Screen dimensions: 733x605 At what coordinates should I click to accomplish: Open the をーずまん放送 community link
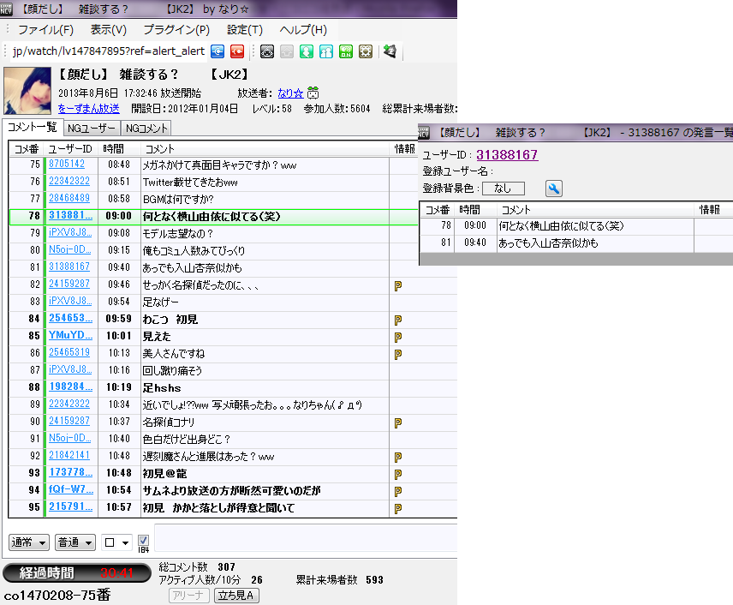88,109
